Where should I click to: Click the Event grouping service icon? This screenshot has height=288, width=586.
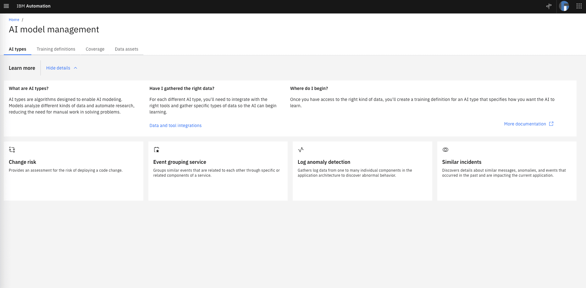click(157, 150)
